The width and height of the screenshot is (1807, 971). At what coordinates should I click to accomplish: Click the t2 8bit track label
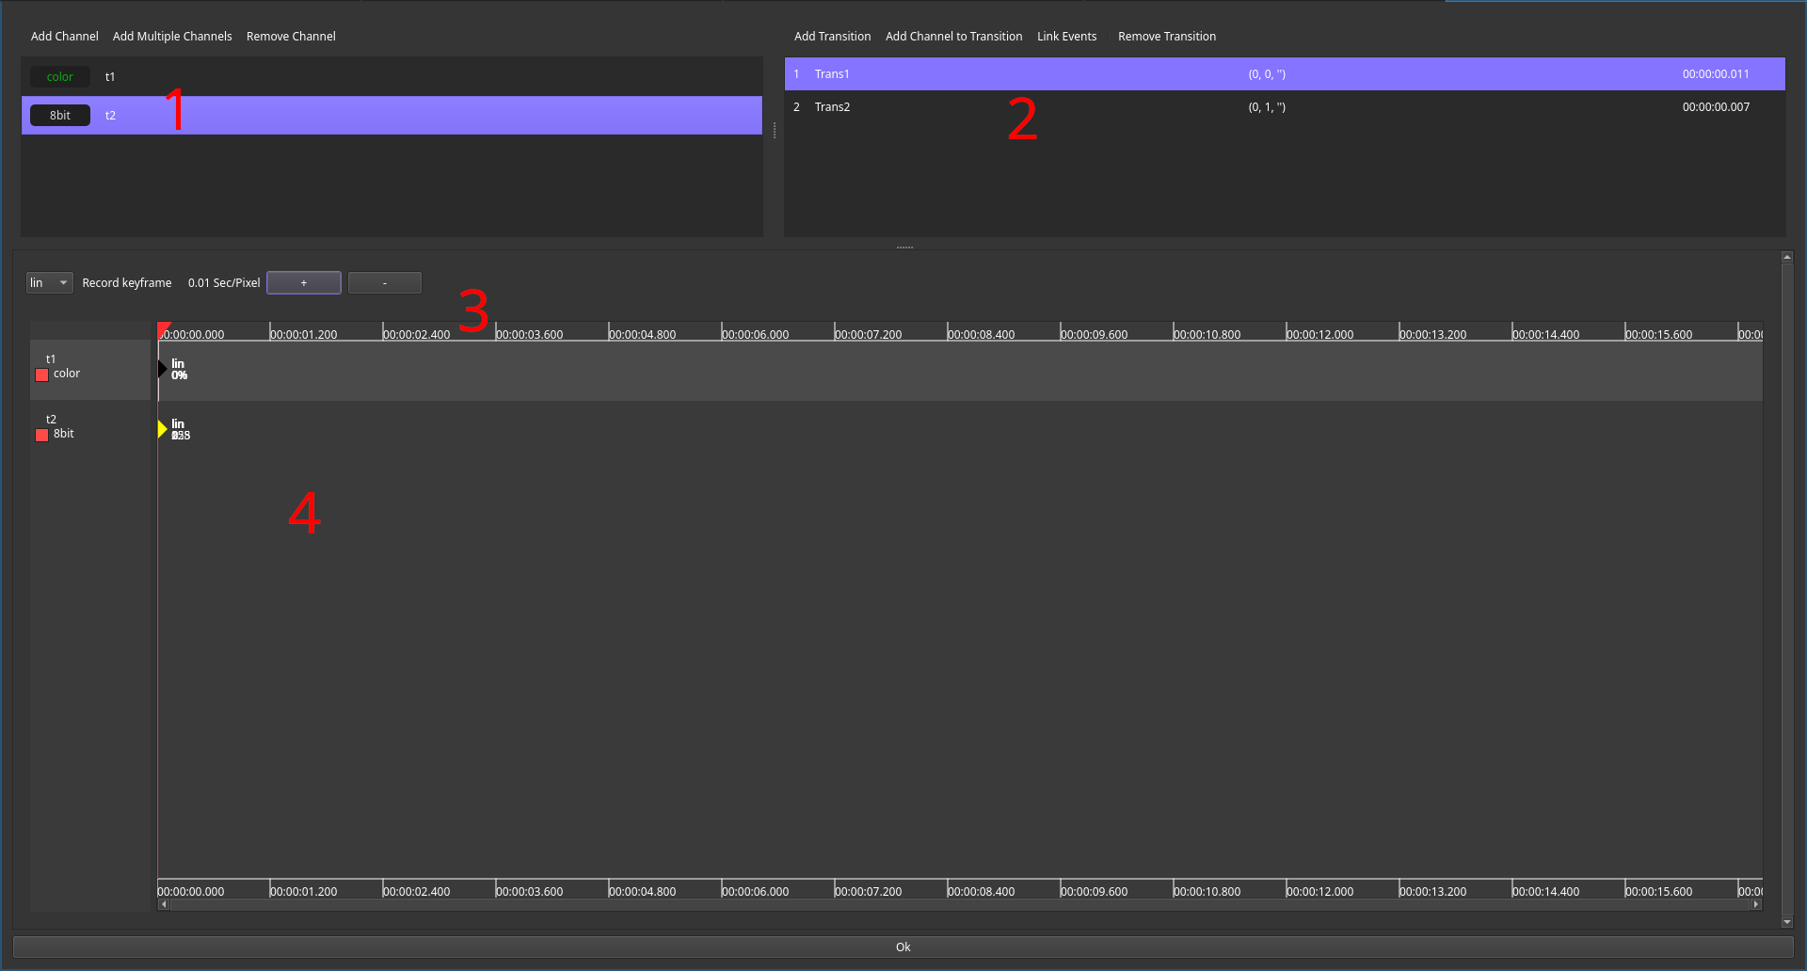coord(90,430)
